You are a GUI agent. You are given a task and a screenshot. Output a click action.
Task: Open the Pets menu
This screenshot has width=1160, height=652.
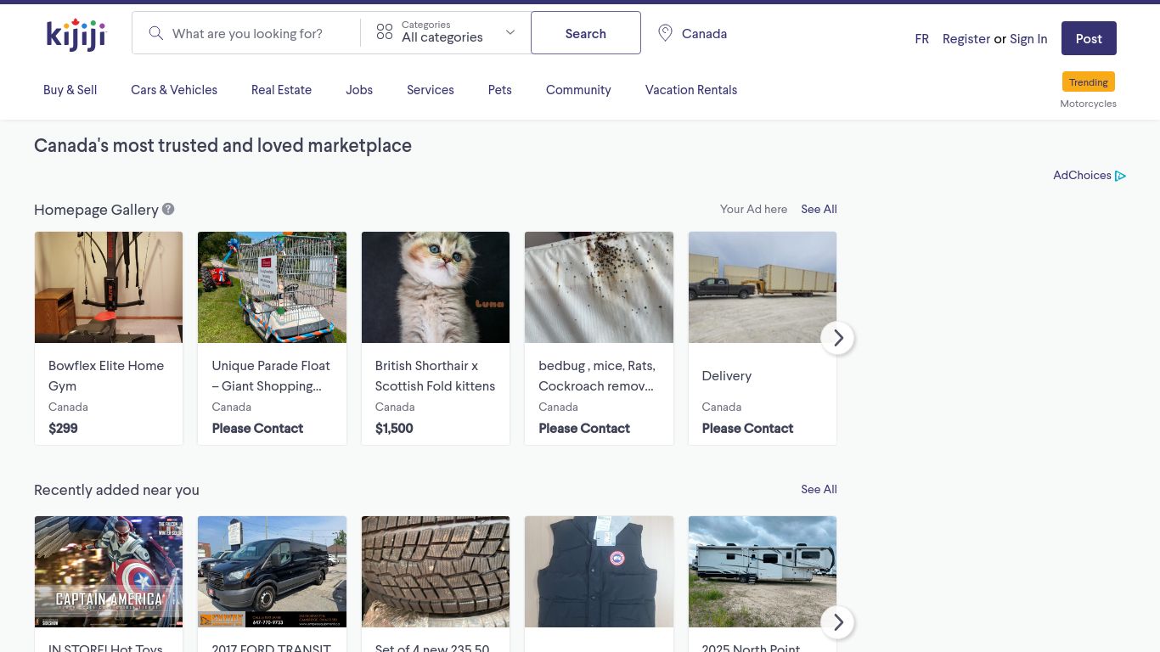click(500, 90)
